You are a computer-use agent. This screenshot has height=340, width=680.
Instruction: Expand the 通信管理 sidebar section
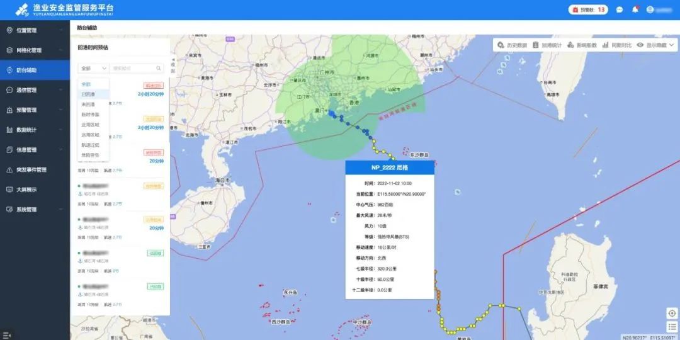point(35,90)
